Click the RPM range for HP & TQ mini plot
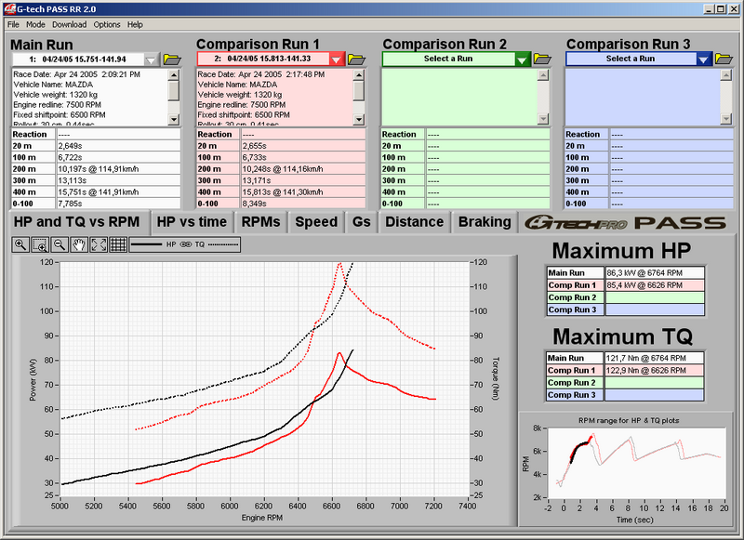 pos(637,463)
